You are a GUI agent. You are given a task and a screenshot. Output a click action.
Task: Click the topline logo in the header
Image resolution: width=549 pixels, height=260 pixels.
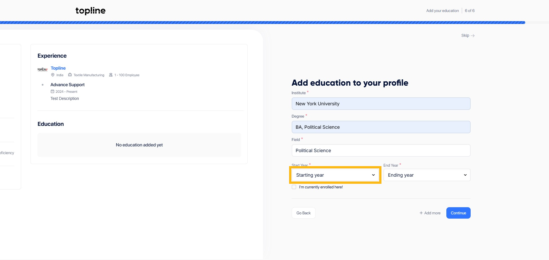click(90, 11)
